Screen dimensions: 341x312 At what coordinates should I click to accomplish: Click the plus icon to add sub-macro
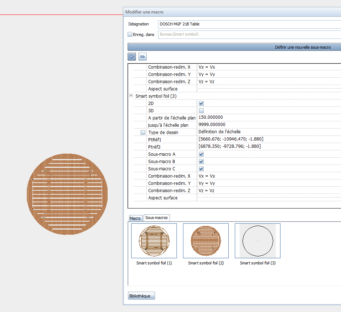click(x=132, y=57)
